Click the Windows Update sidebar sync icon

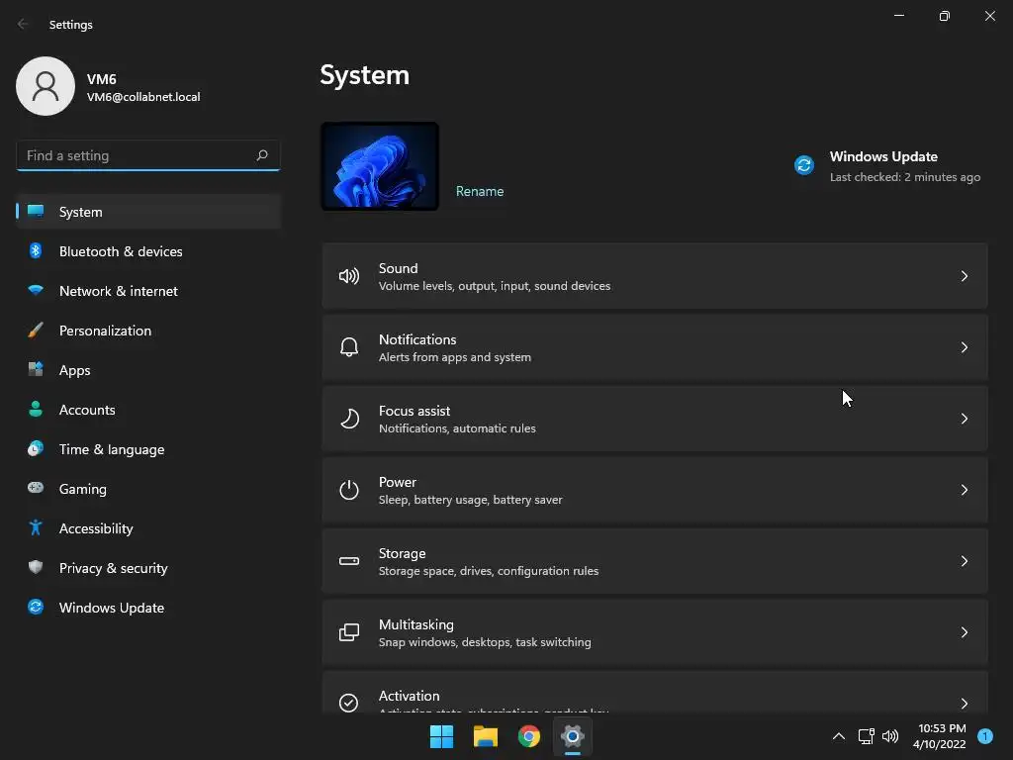(36, 607)
